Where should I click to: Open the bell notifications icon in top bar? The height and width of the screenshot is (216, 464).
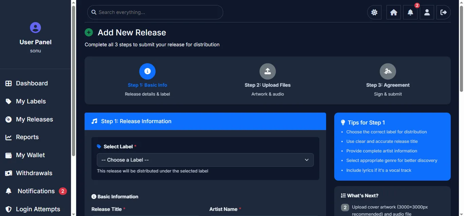tap(410, 12)
